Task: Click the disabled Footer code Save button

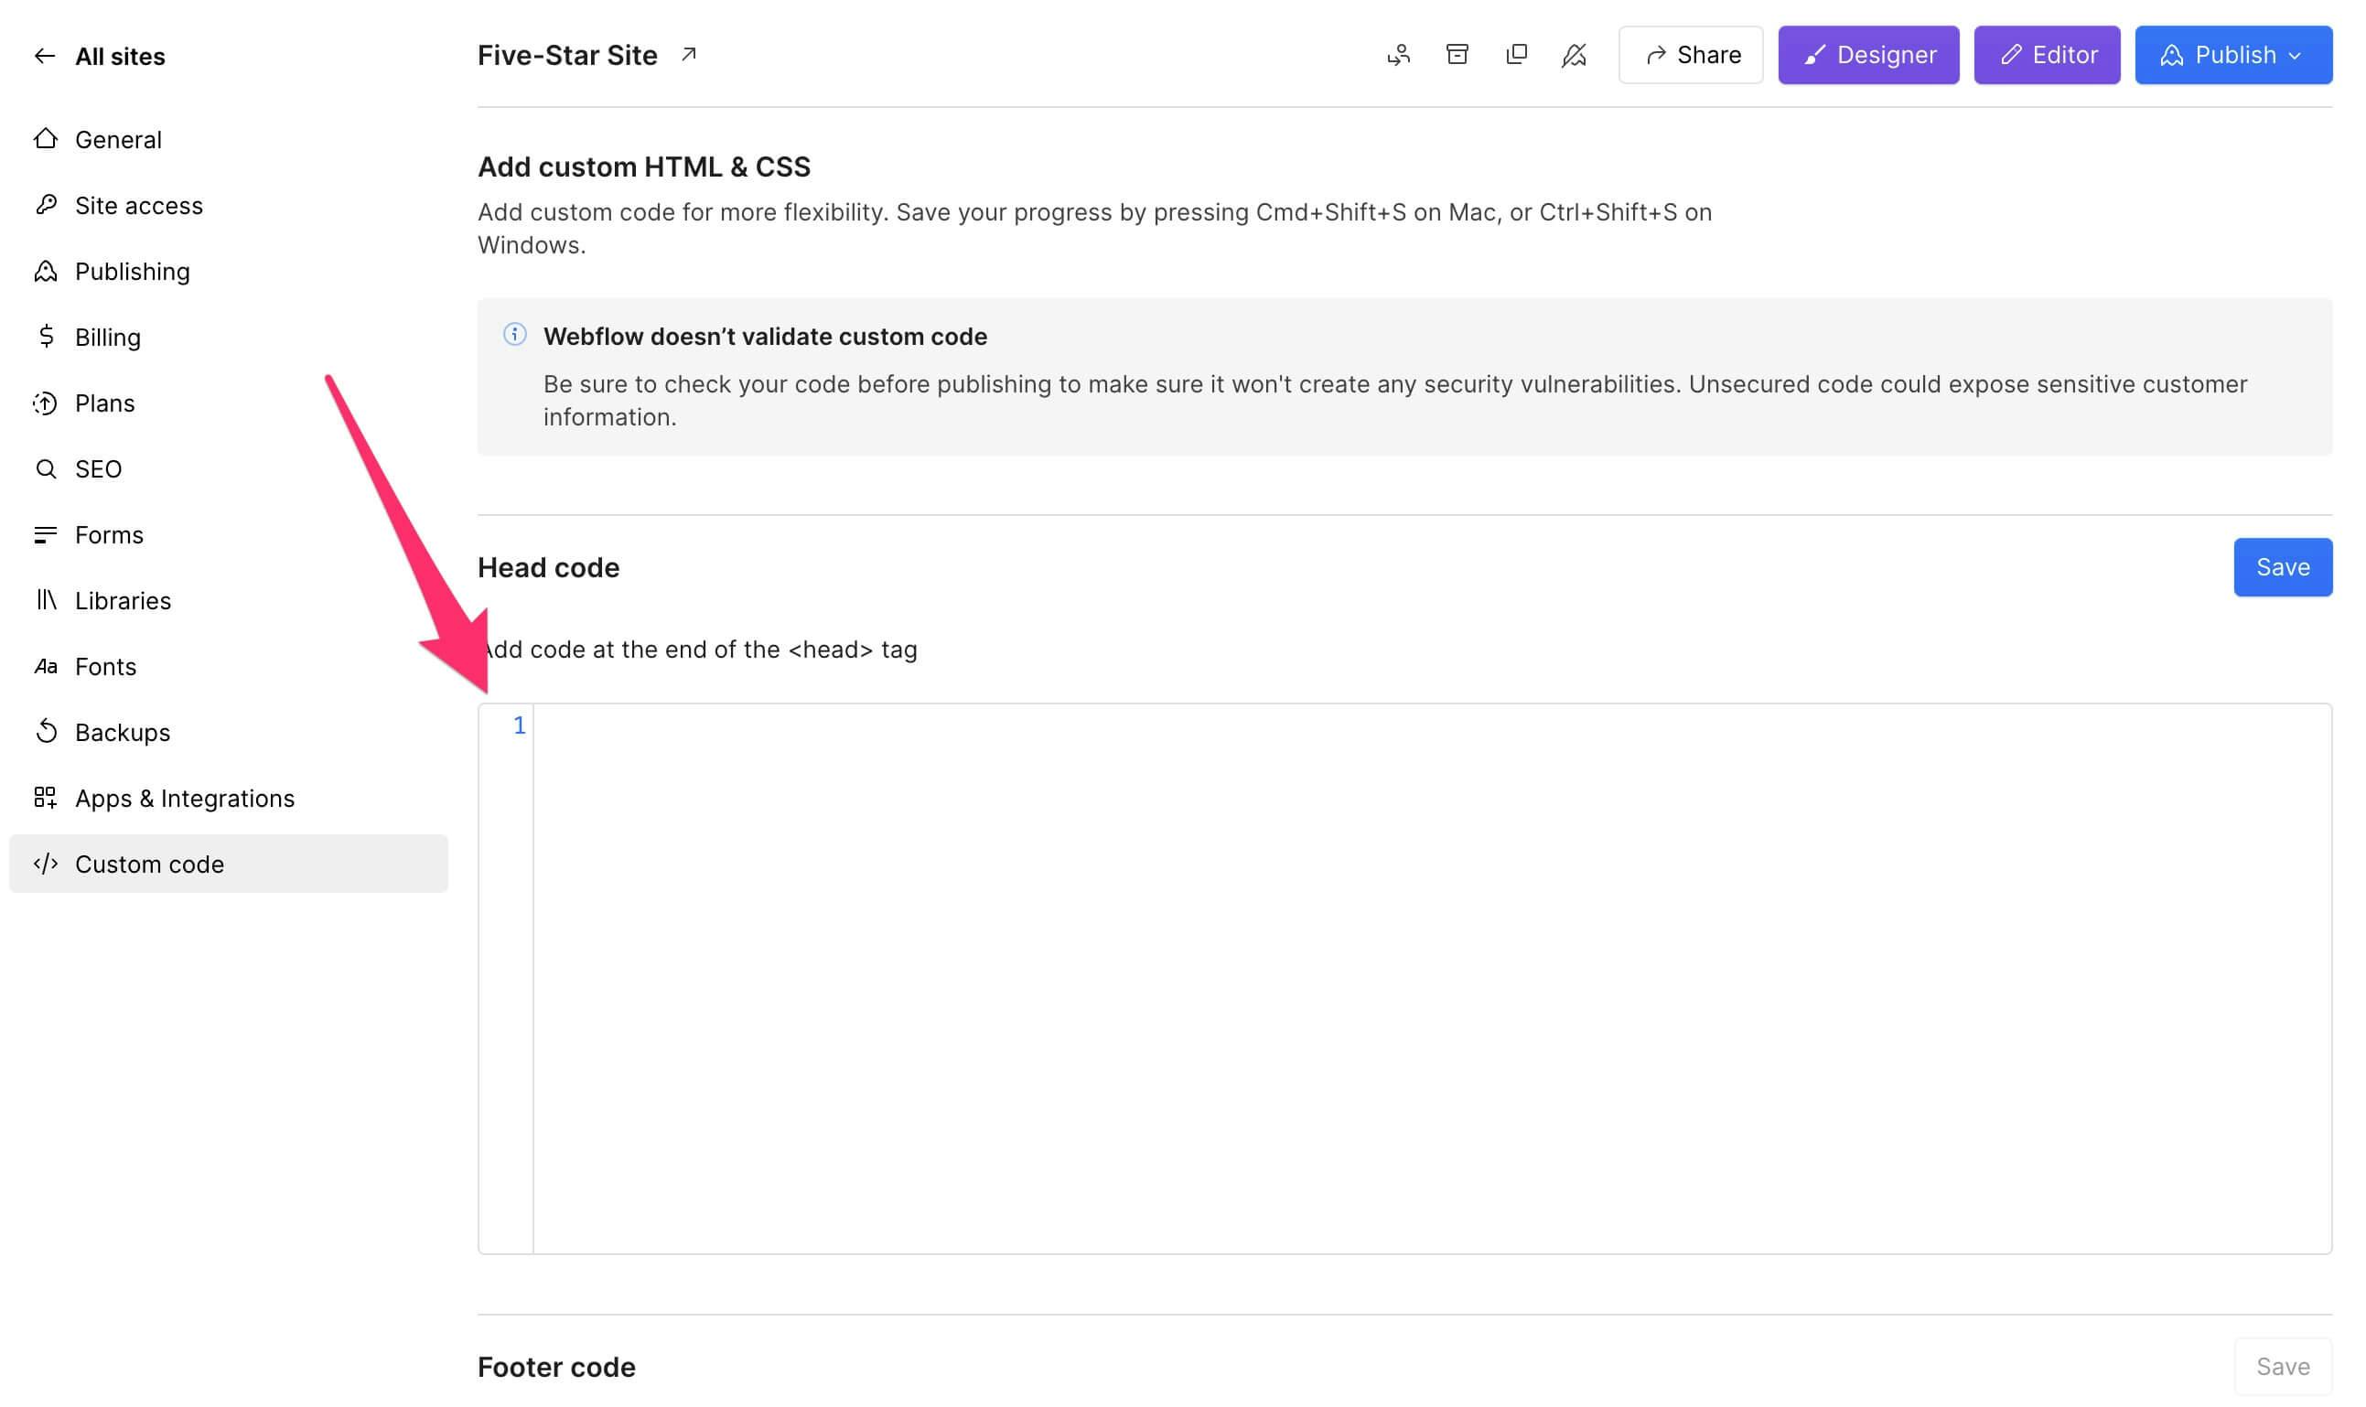Action: pos(2283,1366)
